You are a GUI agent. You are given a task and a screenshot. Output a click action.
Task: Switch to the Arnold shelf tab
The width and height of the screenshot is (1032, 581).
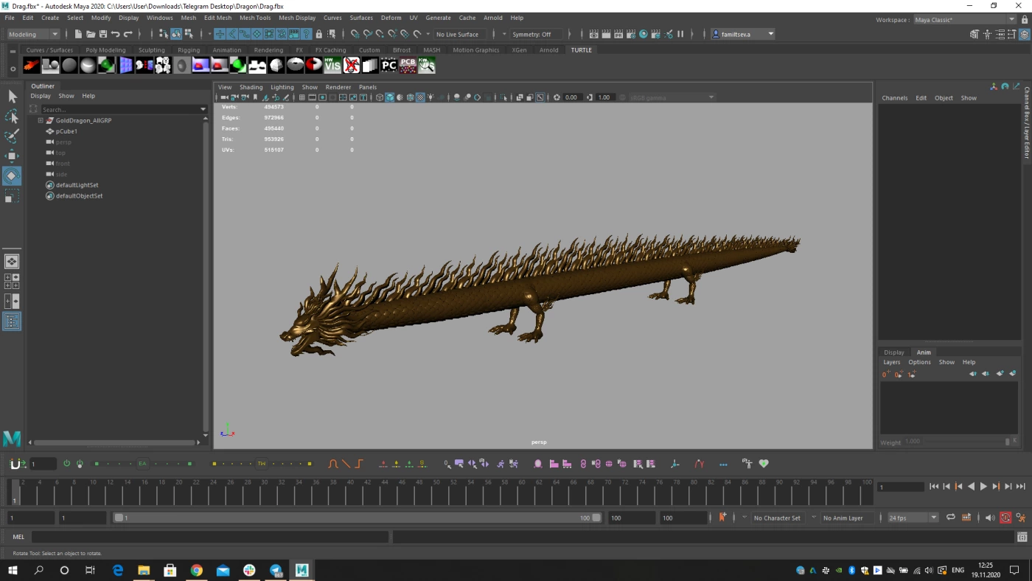click(x=548, y=50)
